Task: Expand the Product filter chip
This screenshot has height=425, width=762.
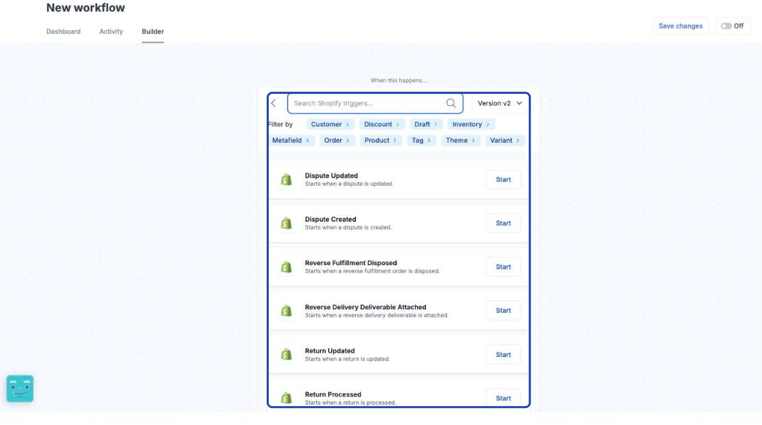Action: tap(380, 140)
